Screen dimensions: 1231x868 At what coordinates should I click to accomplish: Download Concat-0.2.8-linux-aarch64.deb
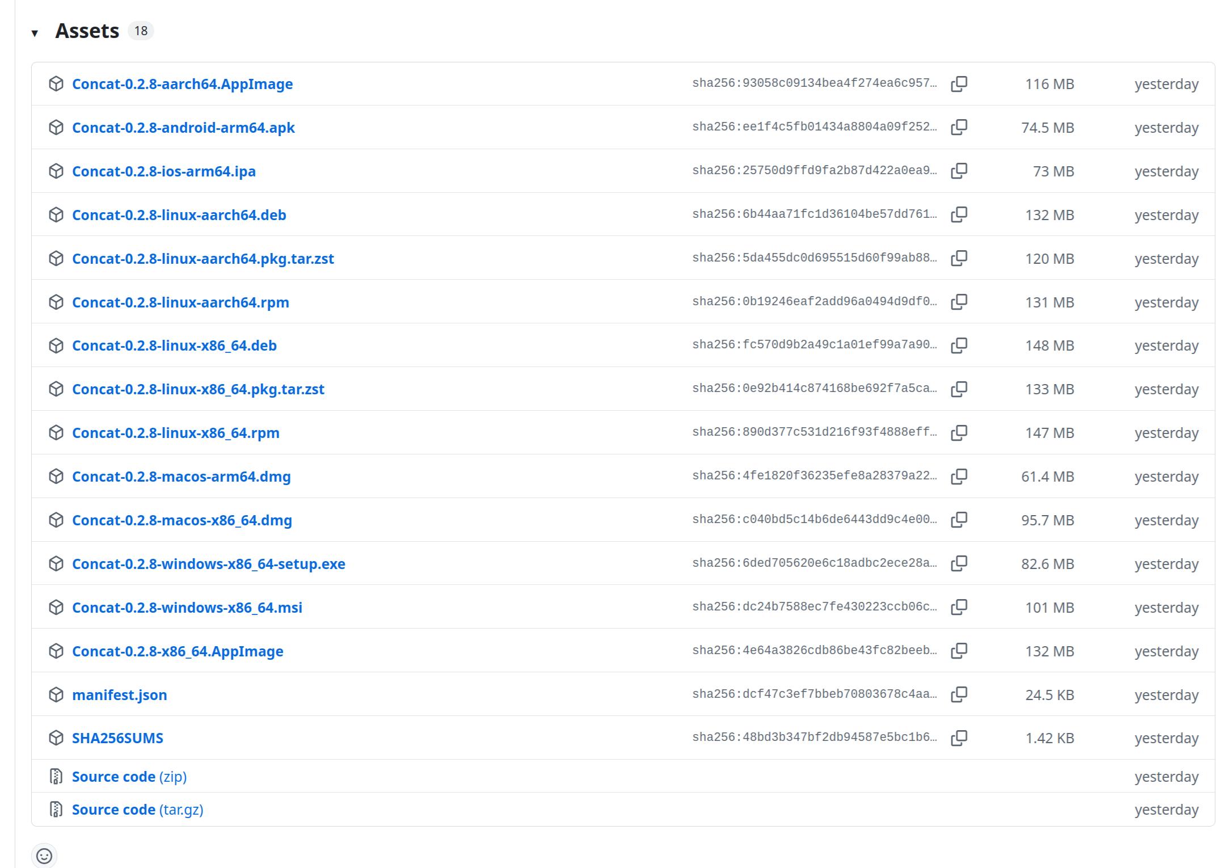(179, 215)
